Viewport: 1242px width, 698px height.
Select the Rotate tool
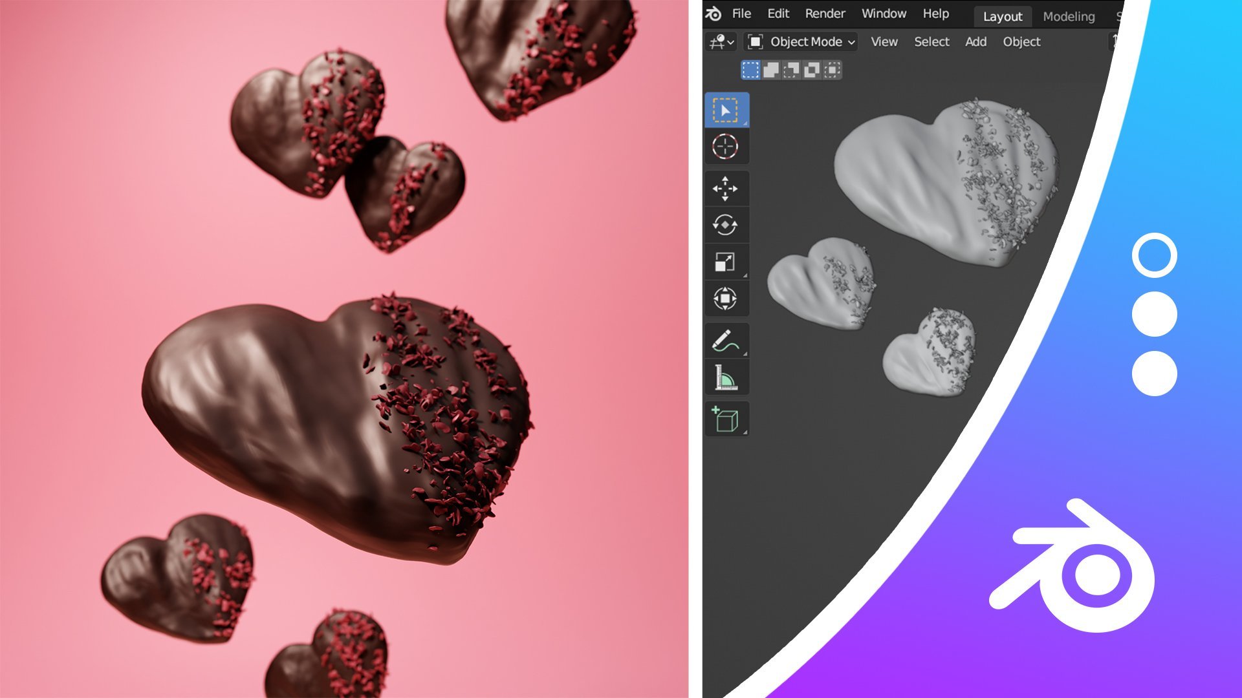point(726,225)
